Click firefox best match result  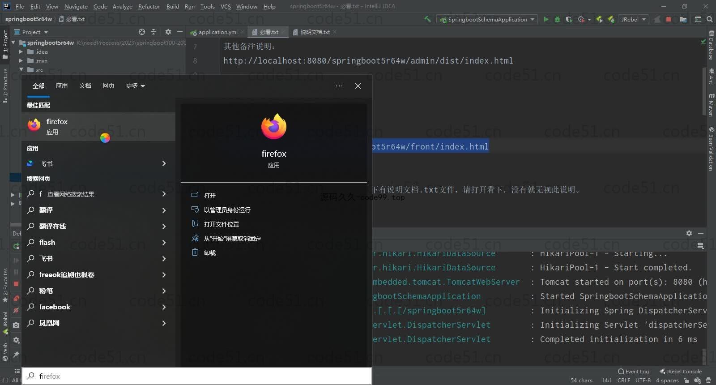[x=98, y=127]
